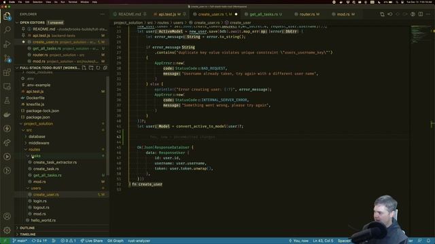Click errors and warnings counter

68,241
